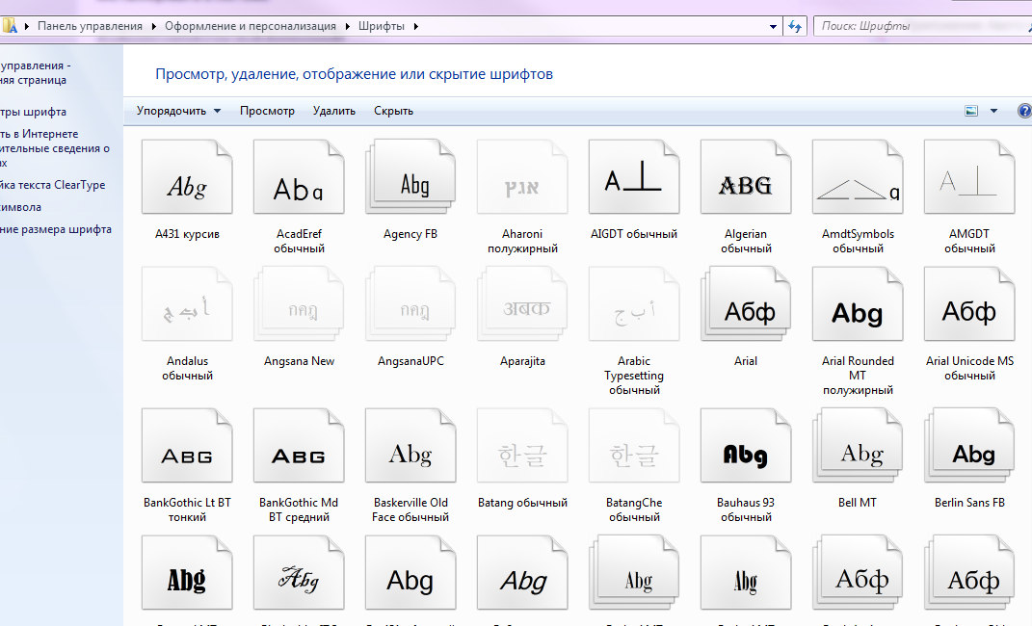Open Оформление и персонализация breadcrumb link
The image size is (1032, 626).
tap(249, 26)
